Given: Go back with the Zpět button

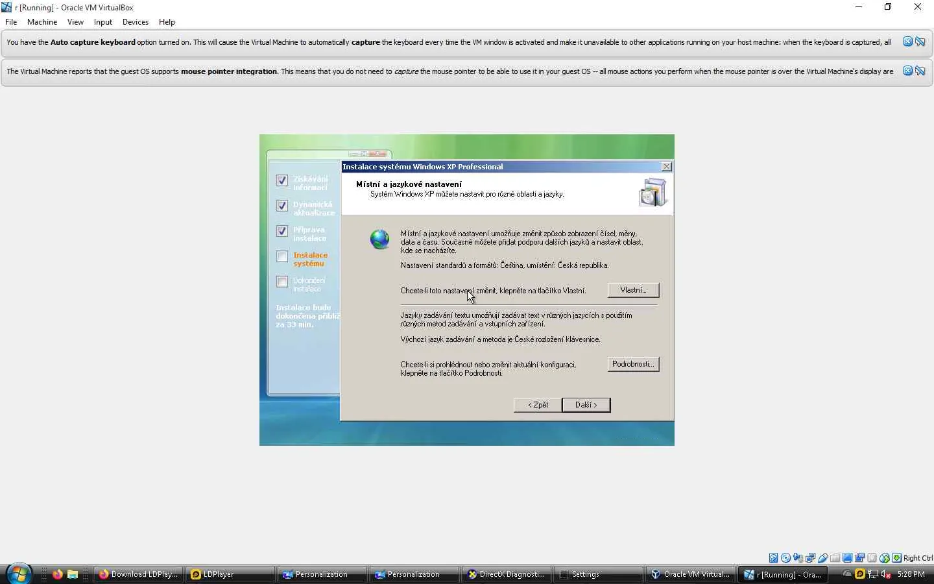Looking at the screenshot, I should [538, 405].
